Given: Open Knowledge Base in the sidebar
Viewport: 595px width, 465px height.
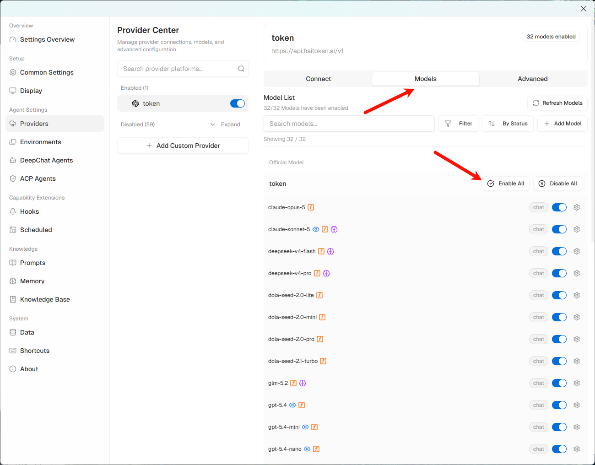Looking at the screenshot, I should coord(54,299).
